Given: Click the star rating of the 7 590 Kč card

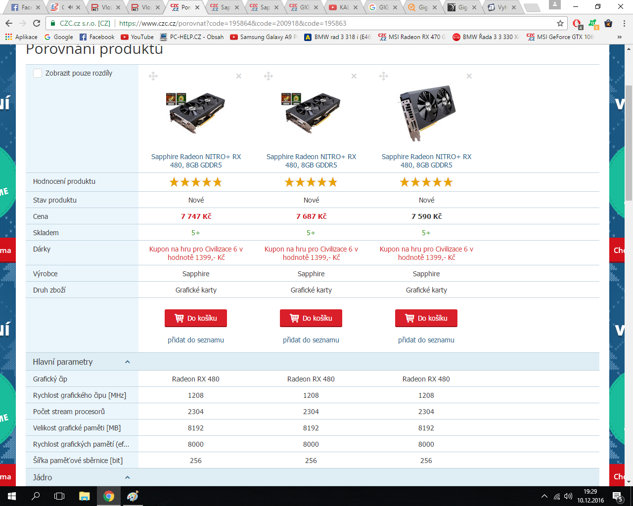Looking at the screenshot, I should click(x=426, y=182).
